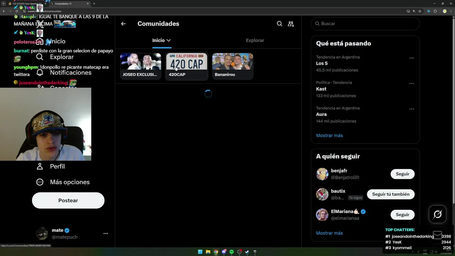Bookmark this page with the star icon
The width and height of the screenshot is (455, 256).
(x=420, y=11)
